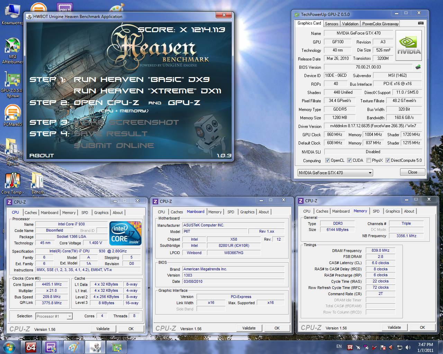Switch to the Sensors tab in GPU-Z
443x354 pixels.
pyautogui.click(x=331, y=24)
